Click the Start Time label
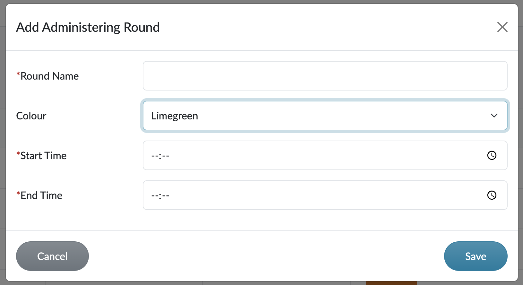523x285 pixels. tap(43, 156)
